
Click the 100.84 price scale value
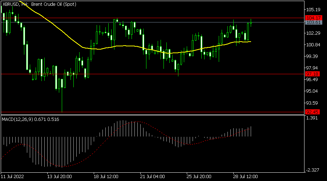click(313, 45)
